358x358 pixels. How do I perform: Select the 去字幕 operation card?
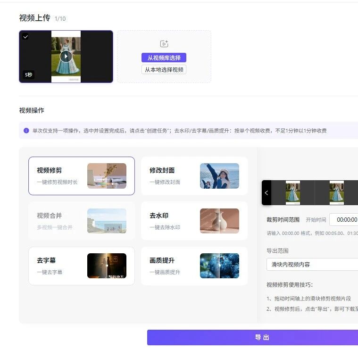[82, 266]
